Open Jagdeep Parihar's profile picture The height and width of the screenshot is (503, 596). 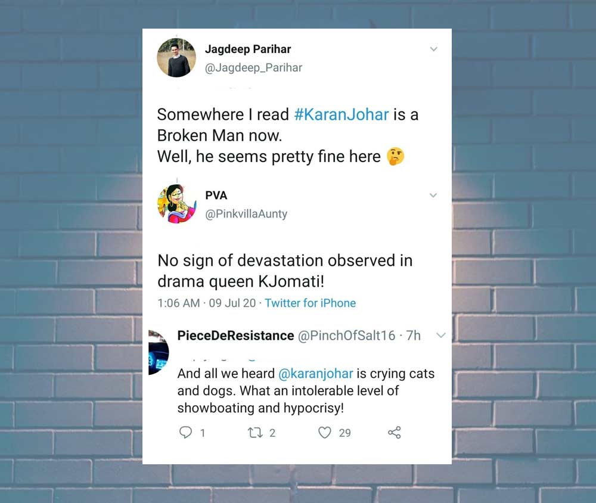[x=176, y=58]
